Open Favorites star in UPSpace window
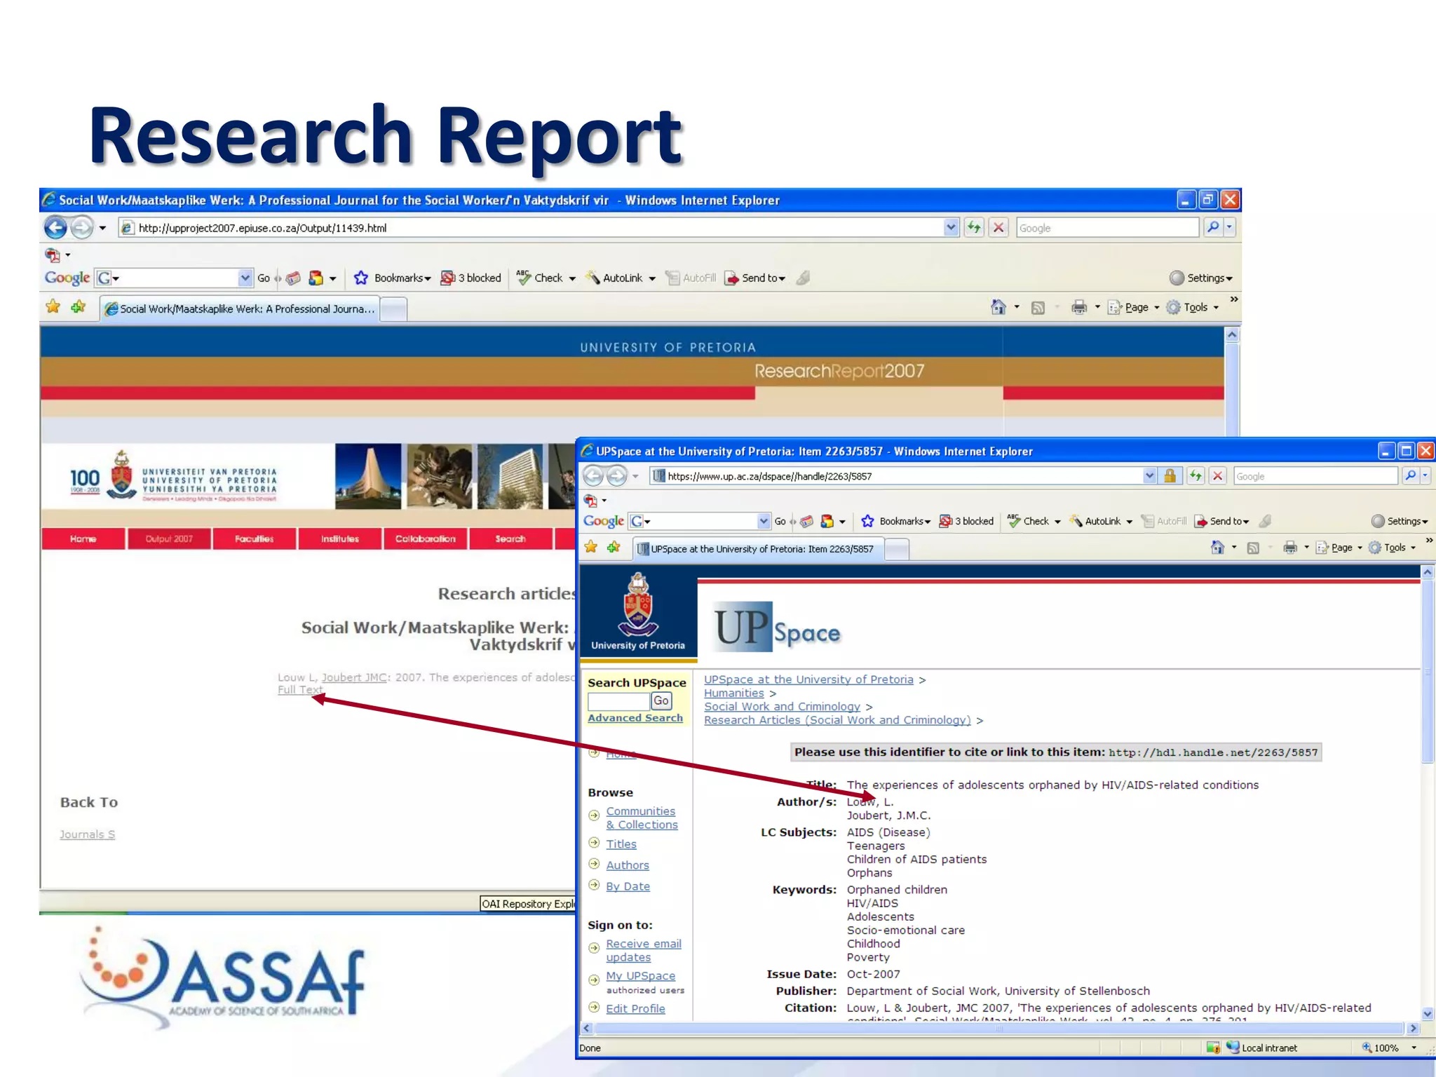Viewport: 1436px width, 1077px height. (x=591, y=548)
